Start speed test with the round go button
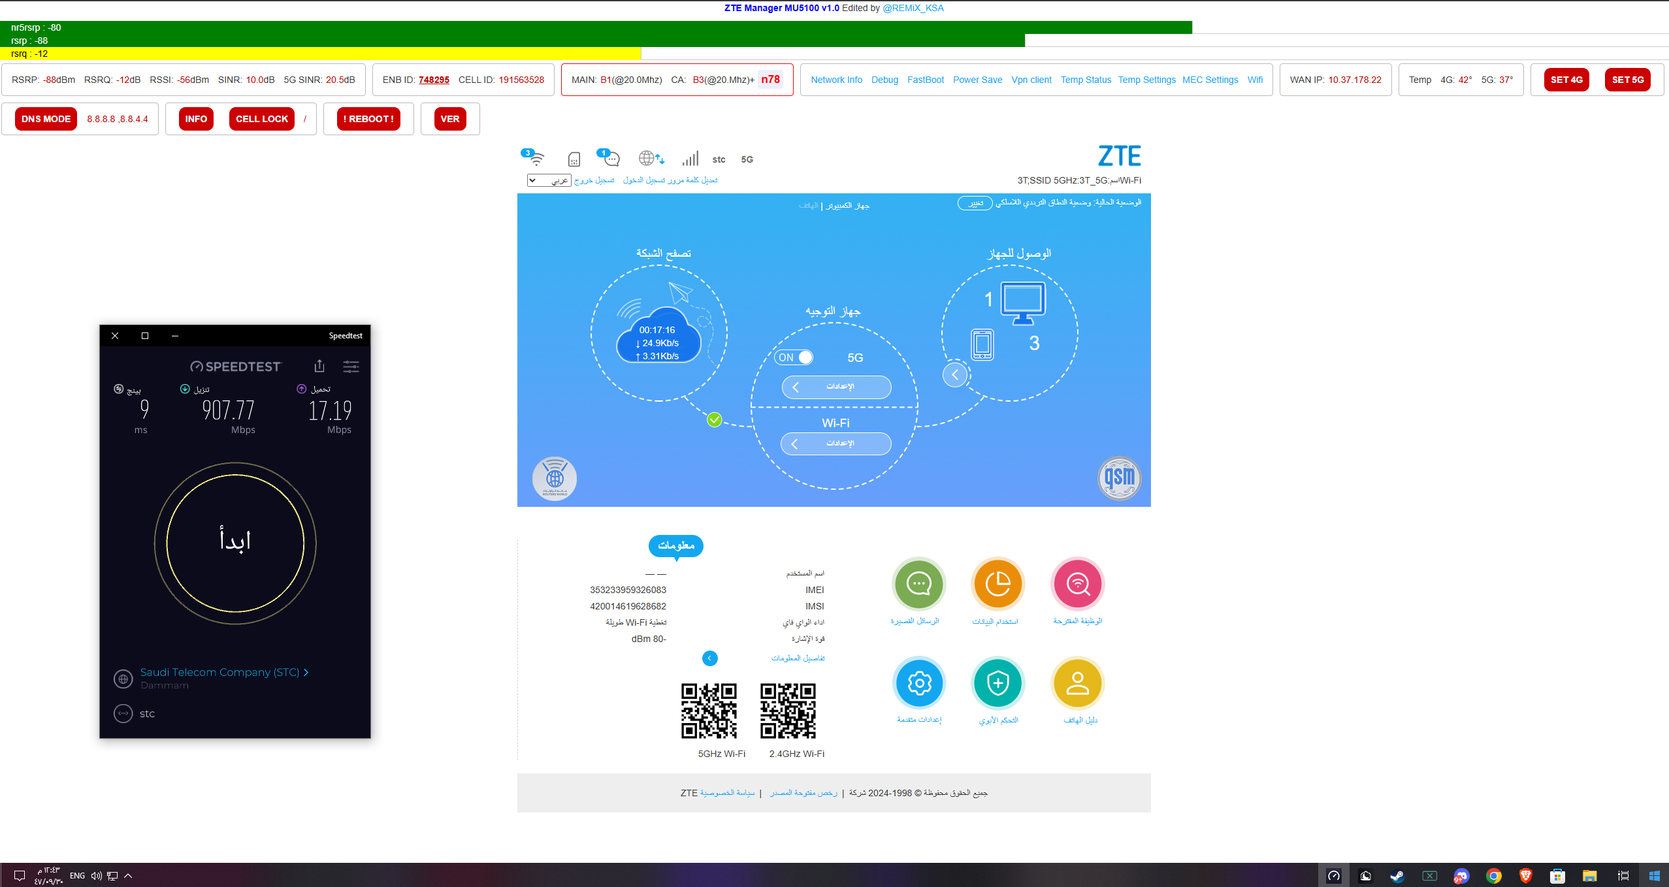The width and height of the screenshot is (1669, 887). tap(235, 542)
